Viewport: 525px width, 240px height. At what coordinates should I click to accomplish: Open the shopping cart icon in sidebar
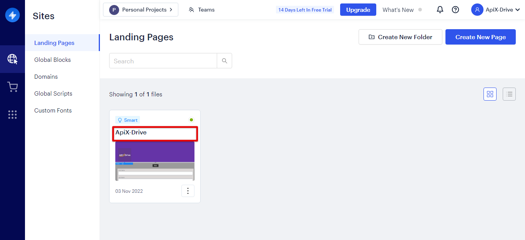click(x=12, y=87)
